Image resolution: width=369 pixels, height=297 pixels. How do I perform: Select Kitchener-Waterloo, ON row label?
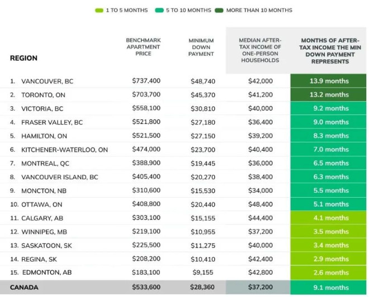[x=64, y=150]
